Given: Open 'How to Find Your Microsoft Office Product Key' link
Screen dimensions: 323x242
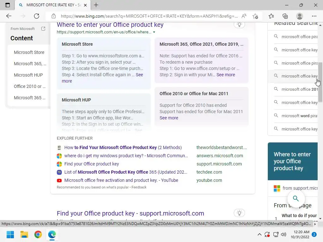Looking at the screenshot, I should click(x=123, y=147).
